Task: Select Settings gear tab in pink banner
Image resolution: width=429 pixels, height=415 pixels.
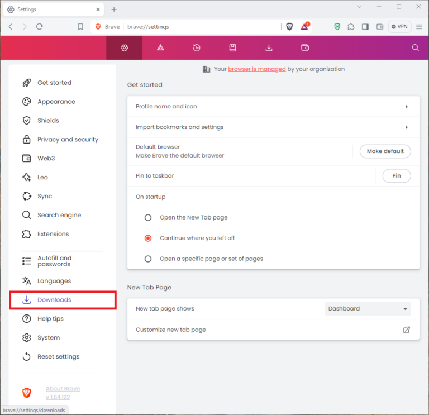Action: click(x=124, y=47)
